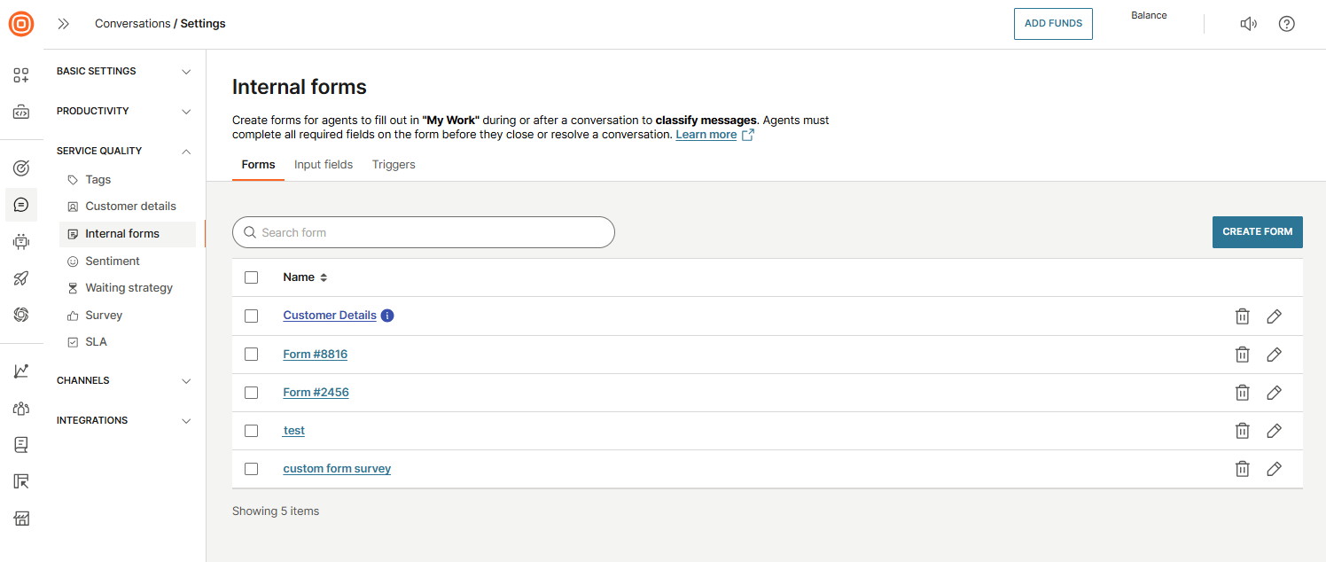Select the checkbox for custom form survey
1326x562 pixels.
click(251, 469)
